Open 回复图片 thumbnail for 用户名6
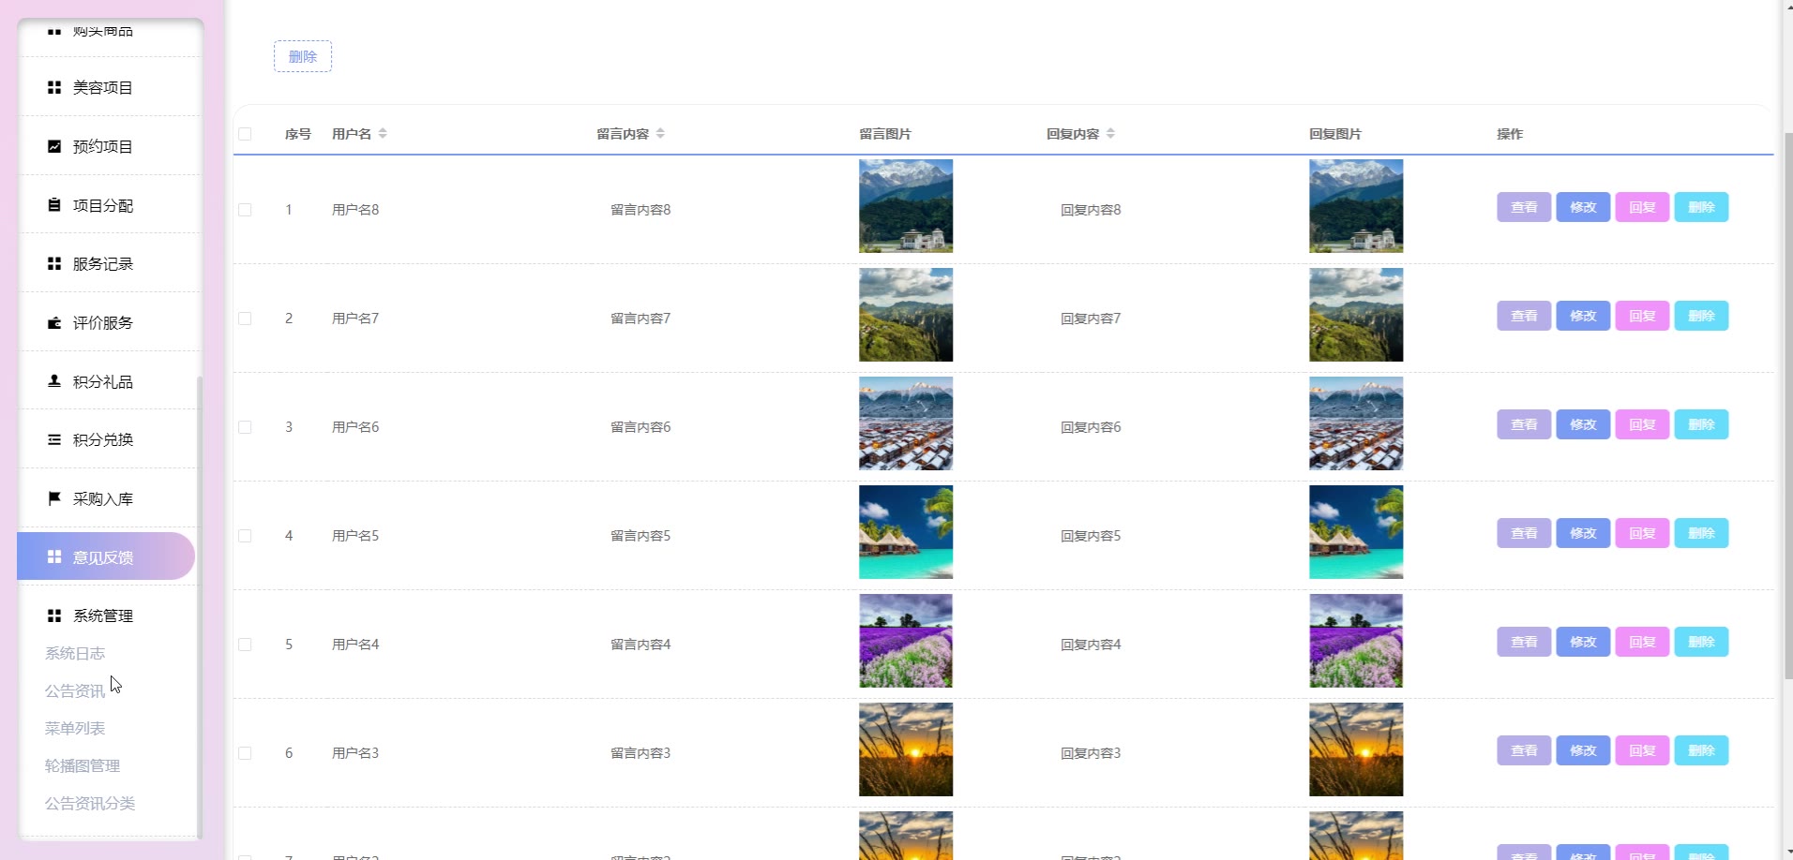1793x860 pixels. tap(1356, 423)
